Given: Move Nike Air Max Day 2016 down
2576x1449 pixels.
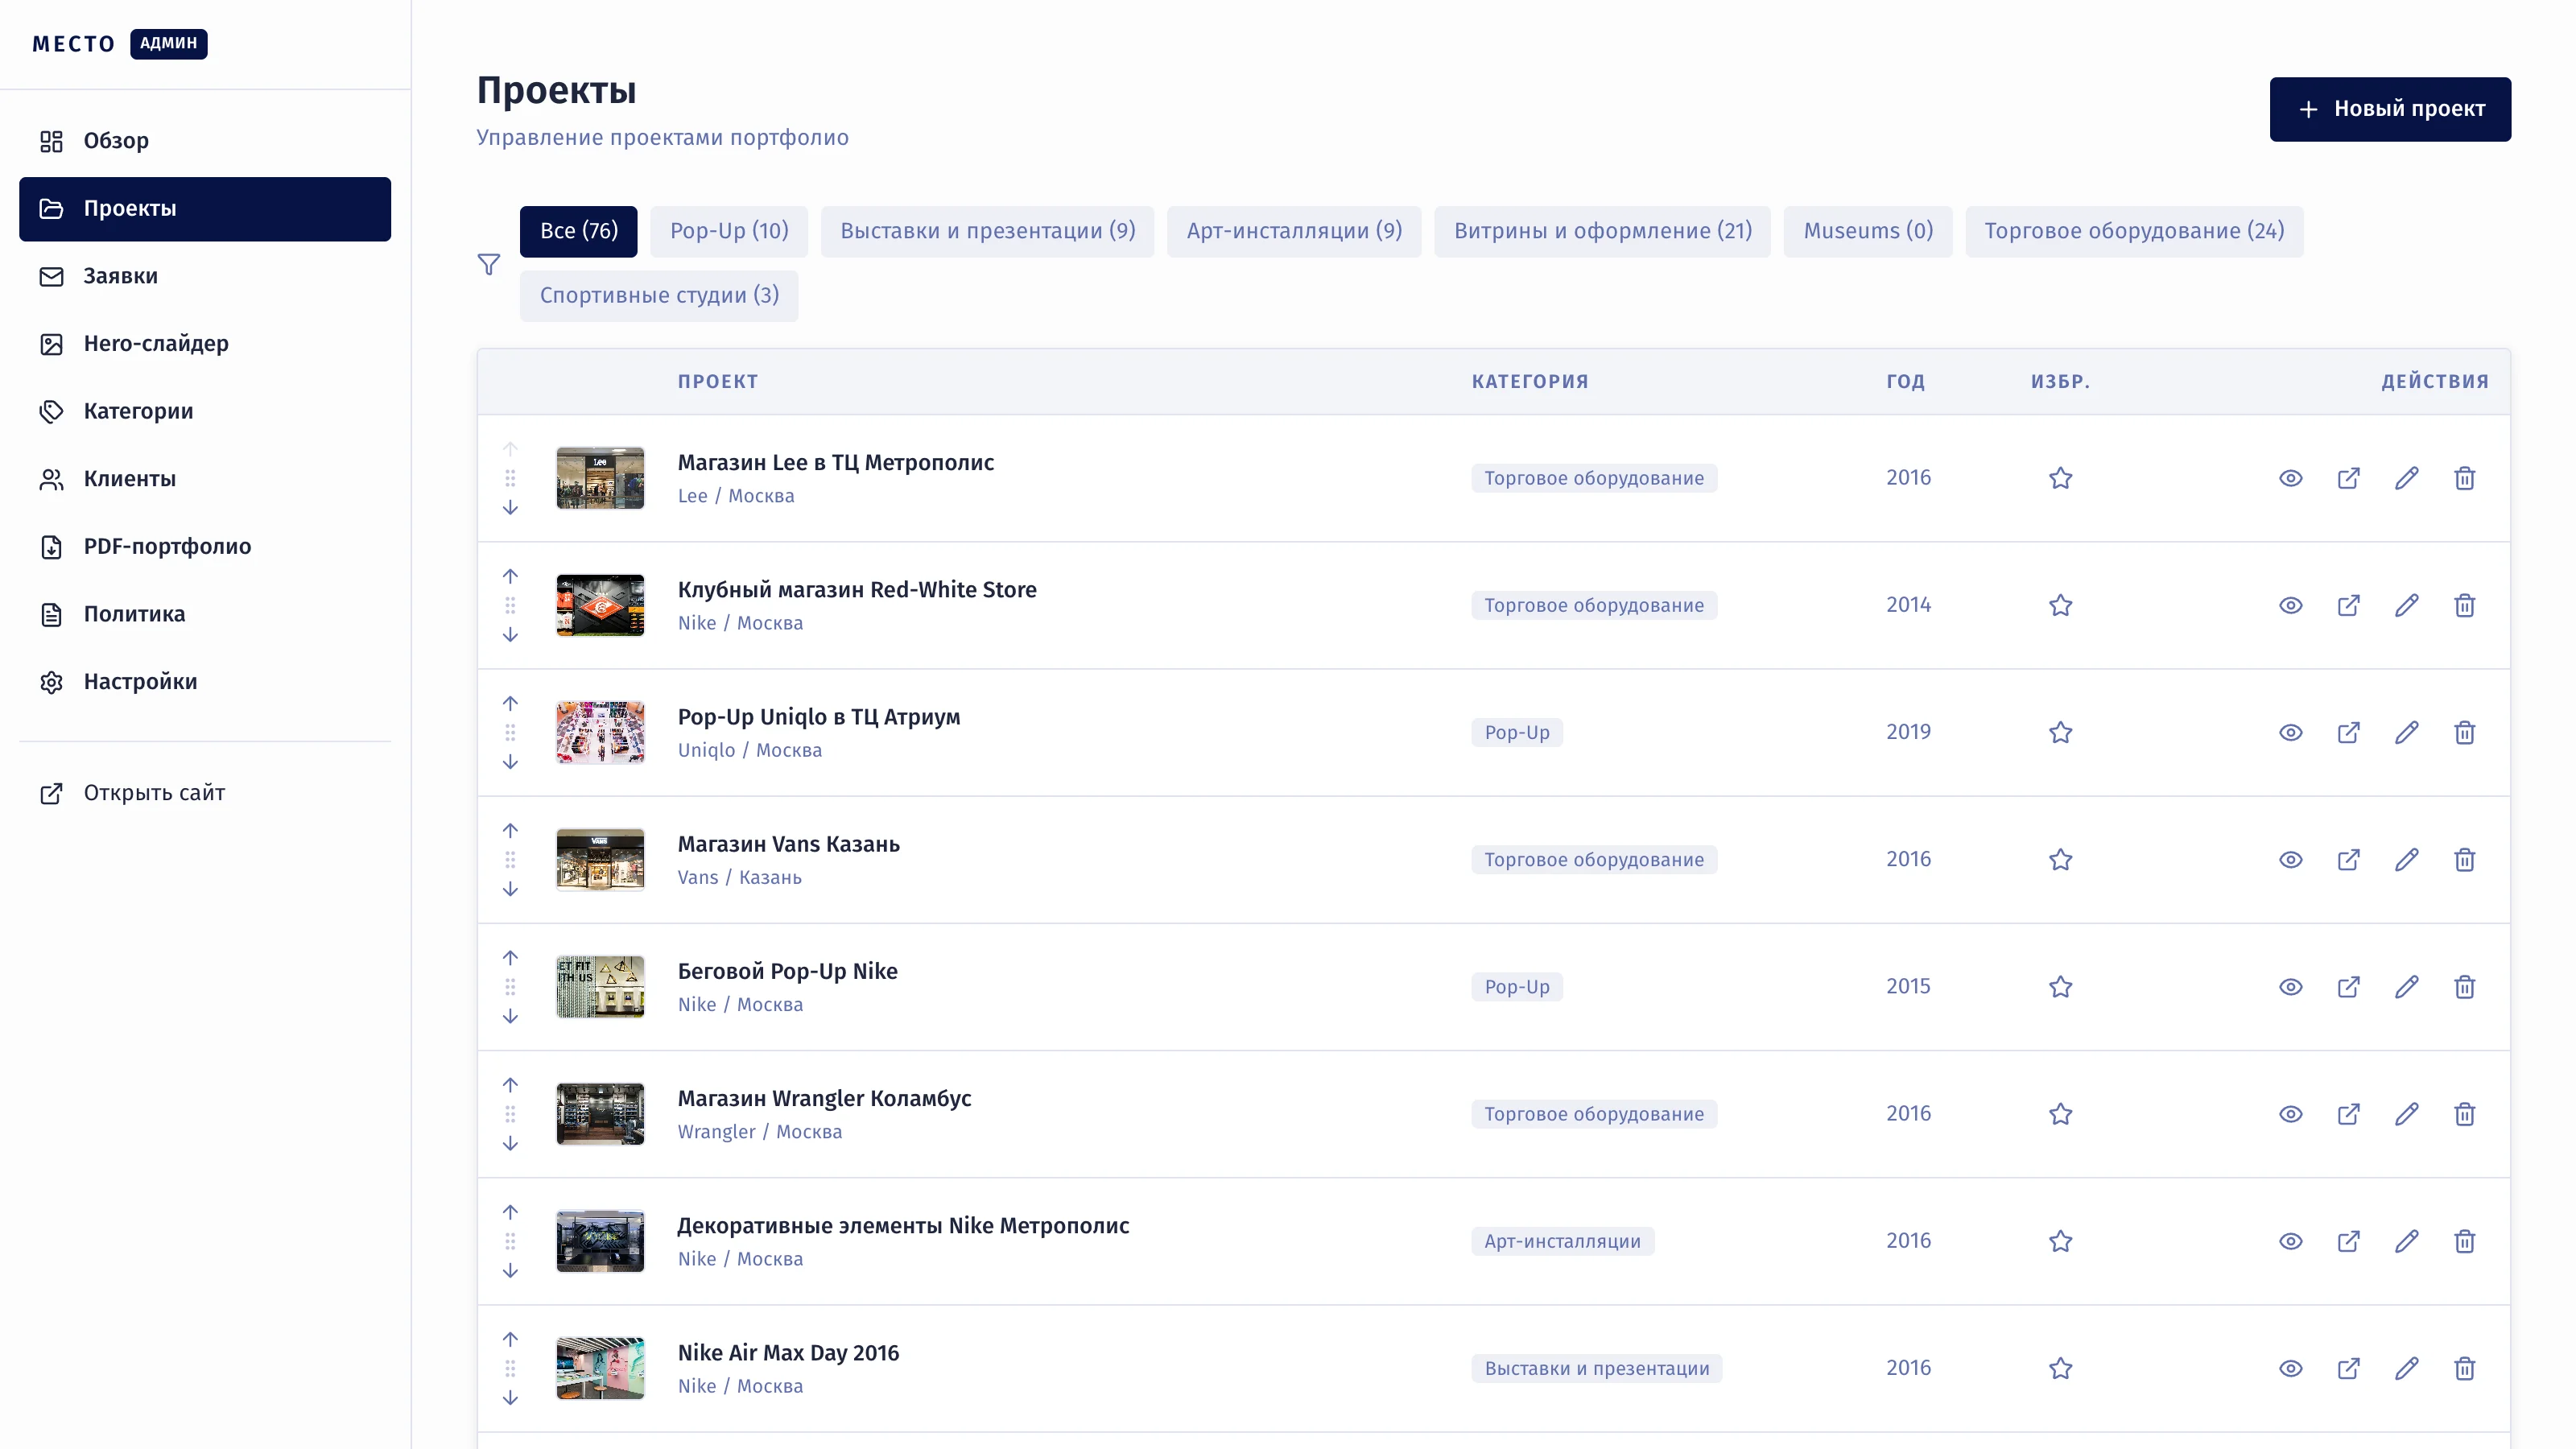Looking at the screenshot, I should pyautogui.click(x=510, y=1397).
